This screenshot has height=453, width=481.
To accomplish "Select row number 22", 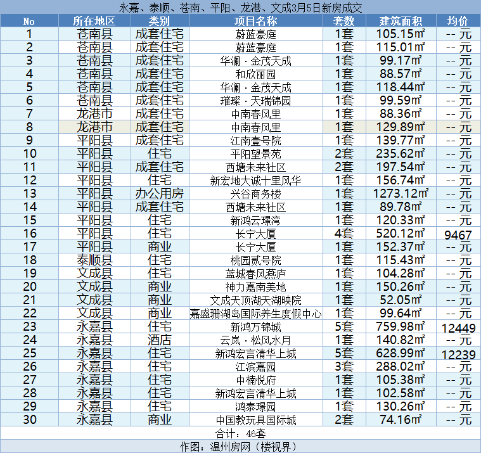I will (x=30, y=314).
